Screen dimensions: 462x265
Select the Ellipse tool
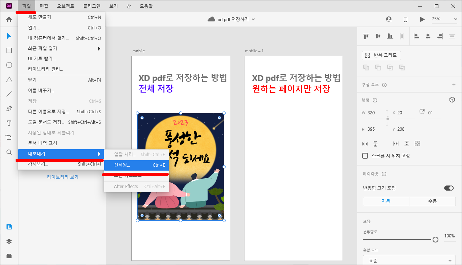tap(9, 65)
